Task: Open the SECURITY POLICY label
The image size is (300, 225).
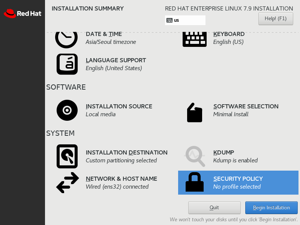Action: point(238,179)
